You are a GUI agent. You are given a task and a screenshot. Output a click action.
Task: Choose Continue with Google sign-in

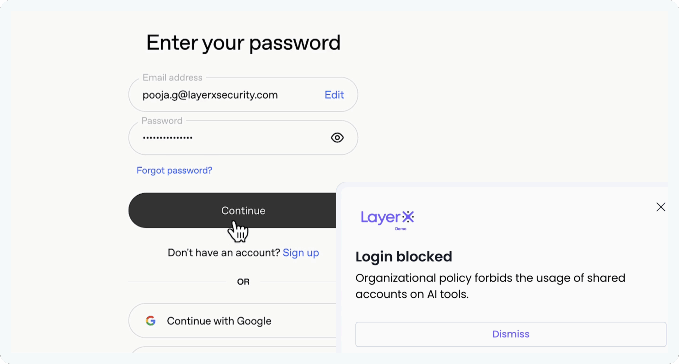[x=219, y=321]
